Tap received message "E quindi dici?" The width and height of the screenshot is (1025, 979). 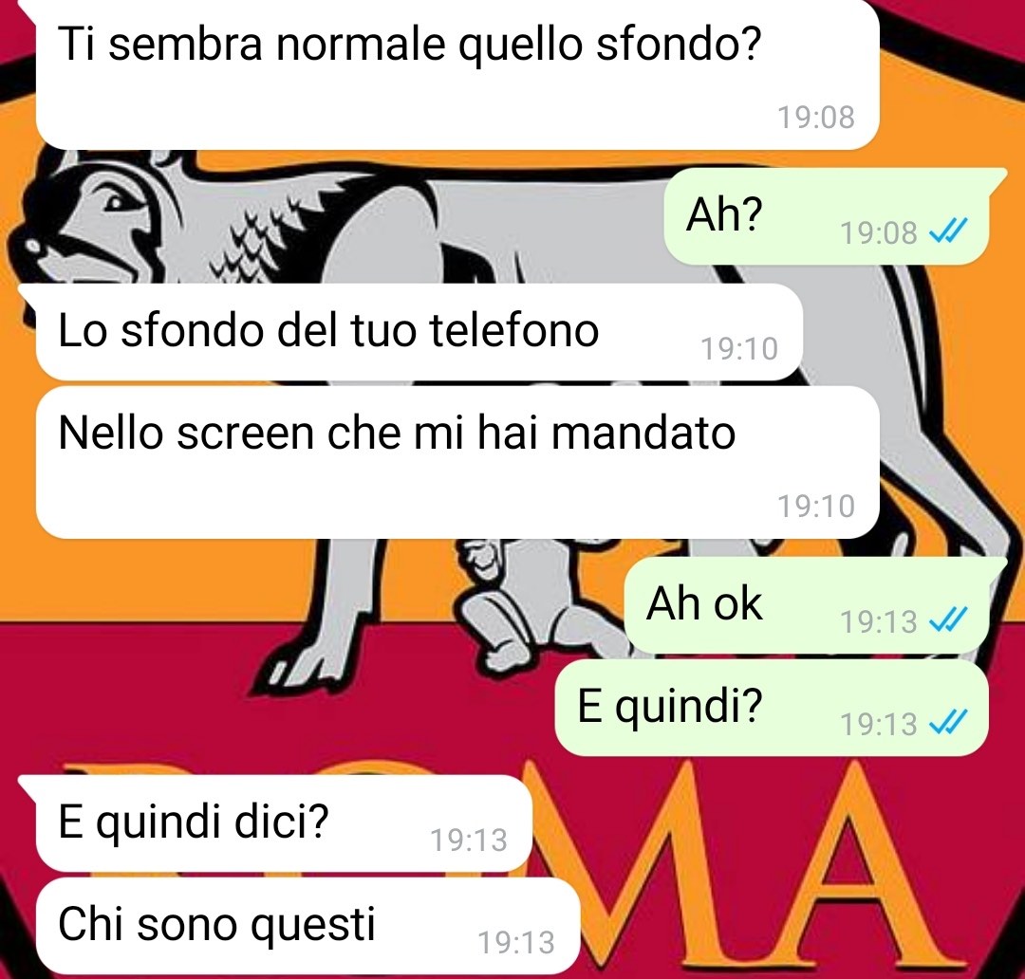pos(284,823)
